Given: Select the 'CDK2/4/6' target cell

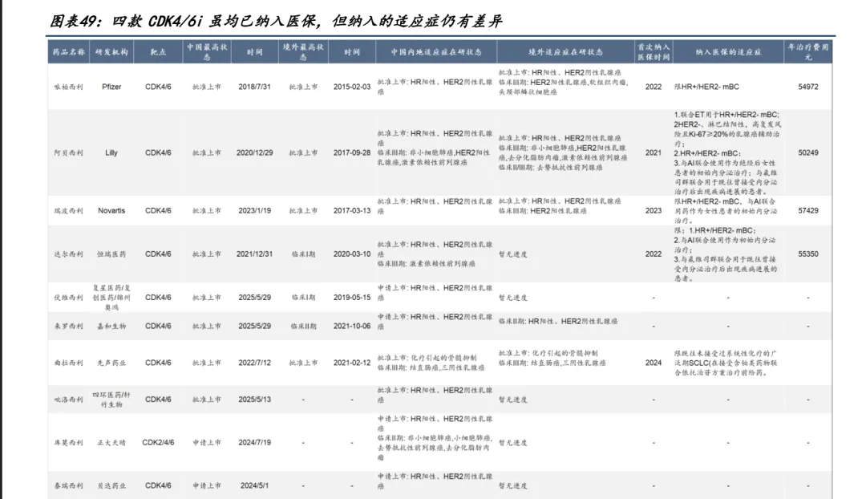Looking at the screenshot, I should 158,442.
